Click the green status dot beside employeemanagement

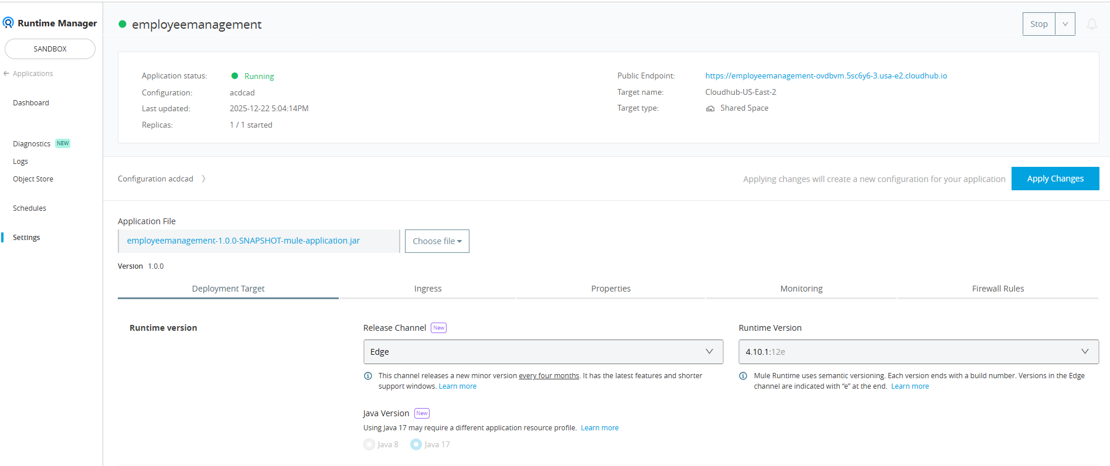pyautogui.click(x=122, y=24)
